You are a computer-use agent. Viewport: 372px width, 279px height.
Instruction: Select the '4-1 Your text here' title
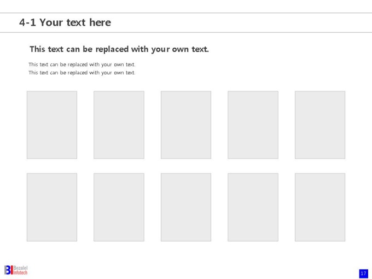pyautogui.click(x=65, y=22)
